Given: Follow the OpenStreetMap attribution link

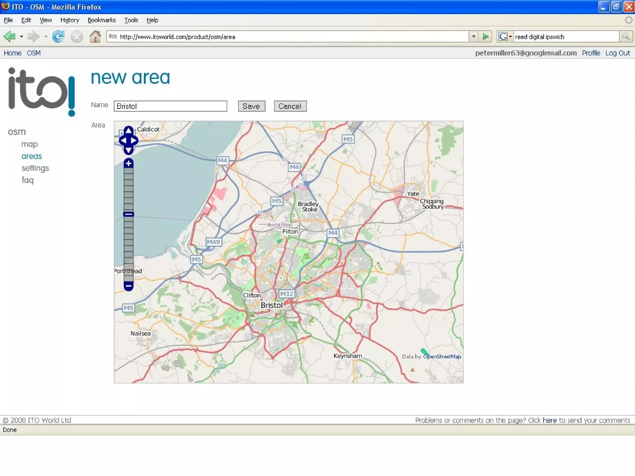Looking at the screenshot, I should click(442, 356).
